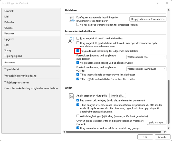Open the Kalender settings category

tap(9, 22)
